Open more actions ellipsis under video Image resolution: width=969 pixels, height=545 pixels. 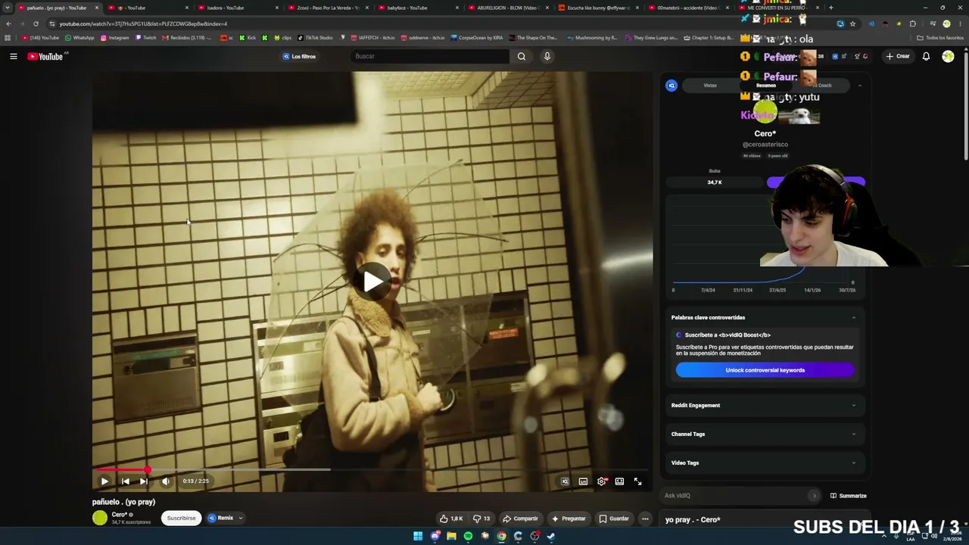[x=645, y=519]
